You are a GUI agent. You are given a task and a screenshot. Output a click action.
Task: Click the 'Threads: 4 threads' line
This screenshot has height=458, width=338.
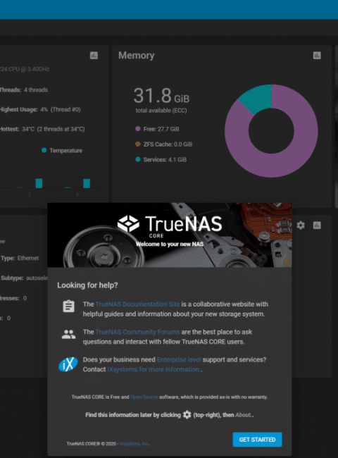23,89
